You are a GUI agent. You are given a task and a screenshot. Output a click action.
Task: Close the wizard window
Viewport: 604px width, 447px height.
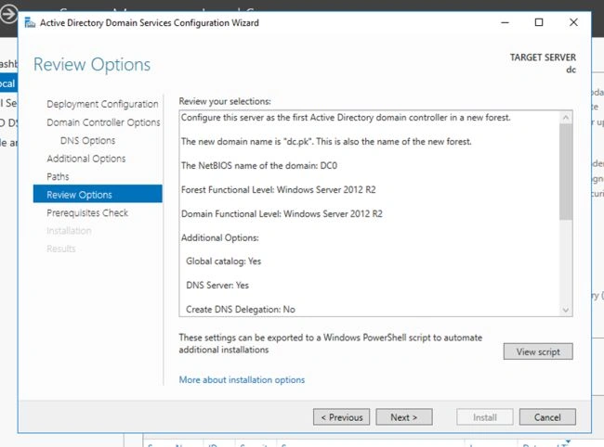pos(573,22)
